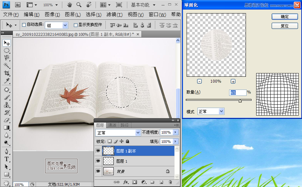
Task: Add a layer mask
Action: (x=135, y=182)
